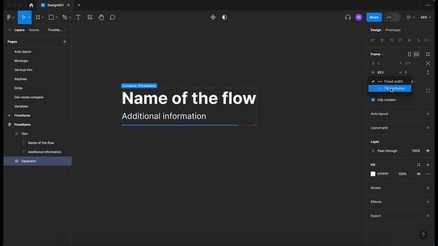Click independent corners icon above Clip content
This screenshot has height=246, width=438.
[x=428, y=91]
